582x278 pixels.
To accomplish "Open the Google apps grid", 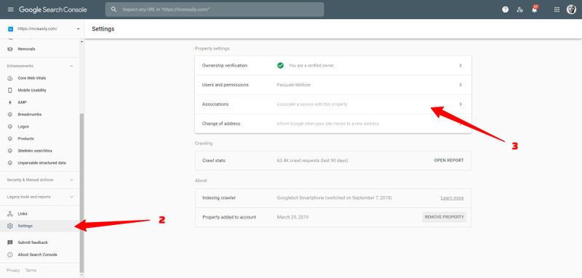I will tap(557, 9).
